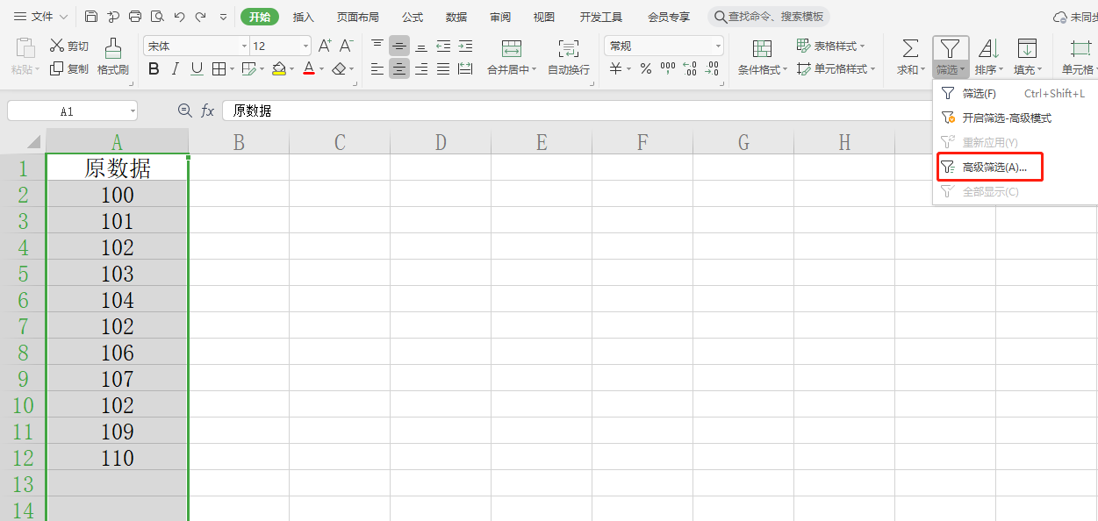Click the 剪切 (Cut) button
Image resolution: width=1098 pixels, height=521 pixels.
click(x=69, y=46)
